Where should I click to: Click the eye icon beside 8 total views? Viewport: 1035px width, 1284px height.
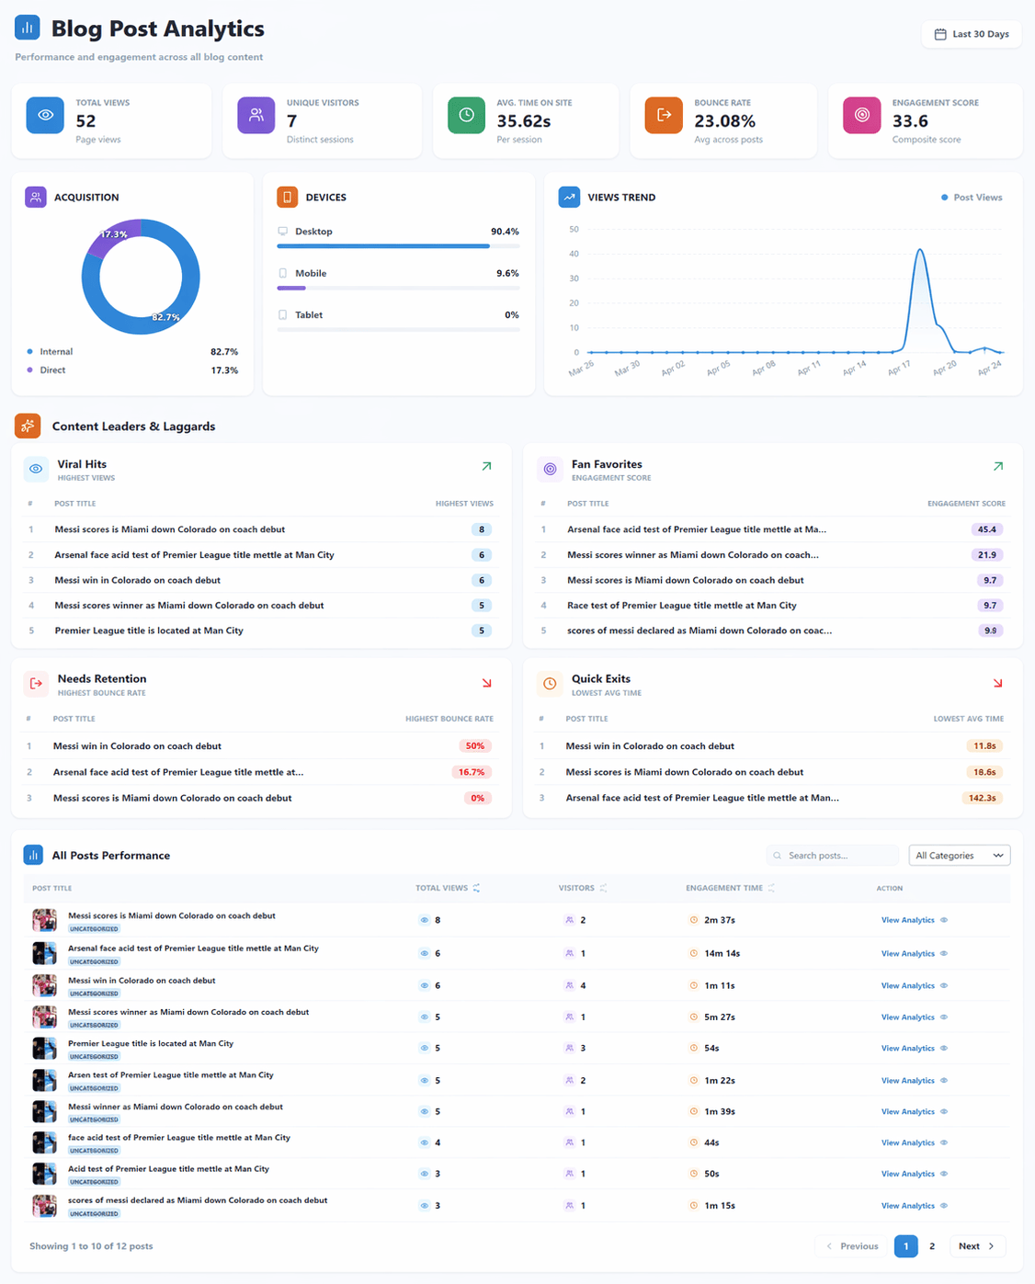424,920
